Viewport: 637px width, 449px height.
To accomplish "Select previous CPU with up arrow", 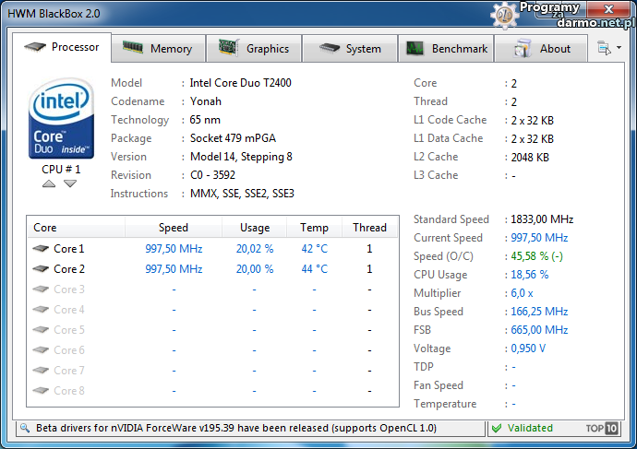I will point(49,183).
